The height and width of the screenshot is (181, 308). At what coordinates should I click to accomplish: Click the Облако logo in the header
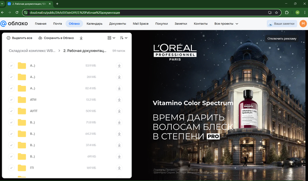coord(15,23)
